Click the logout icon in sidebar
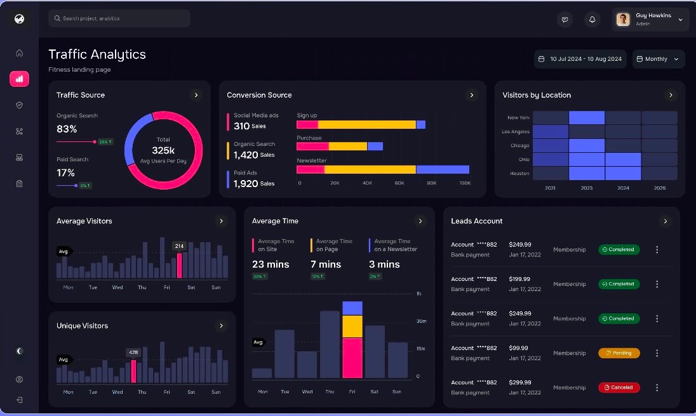The image size is (696, 416). click(19, 400)
